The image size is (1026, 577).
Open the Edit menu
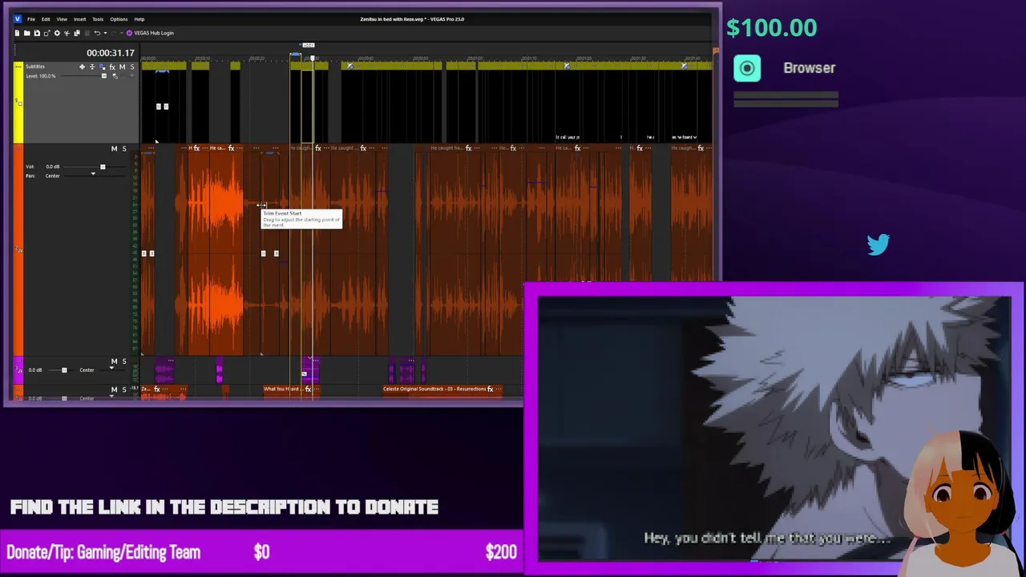(46, 18)
